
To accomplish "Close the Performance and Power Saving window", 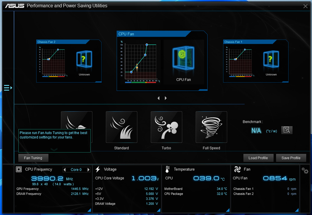I will pos(305,6).
